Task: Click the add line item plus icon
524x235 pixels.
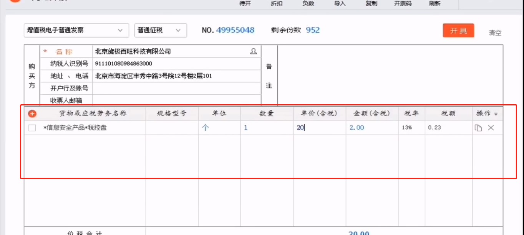Action: pyautogui.click(x=33, y=113)
